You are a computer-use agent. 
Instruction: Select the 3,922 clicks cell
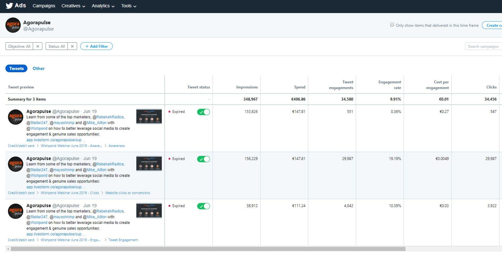point(492,206)
